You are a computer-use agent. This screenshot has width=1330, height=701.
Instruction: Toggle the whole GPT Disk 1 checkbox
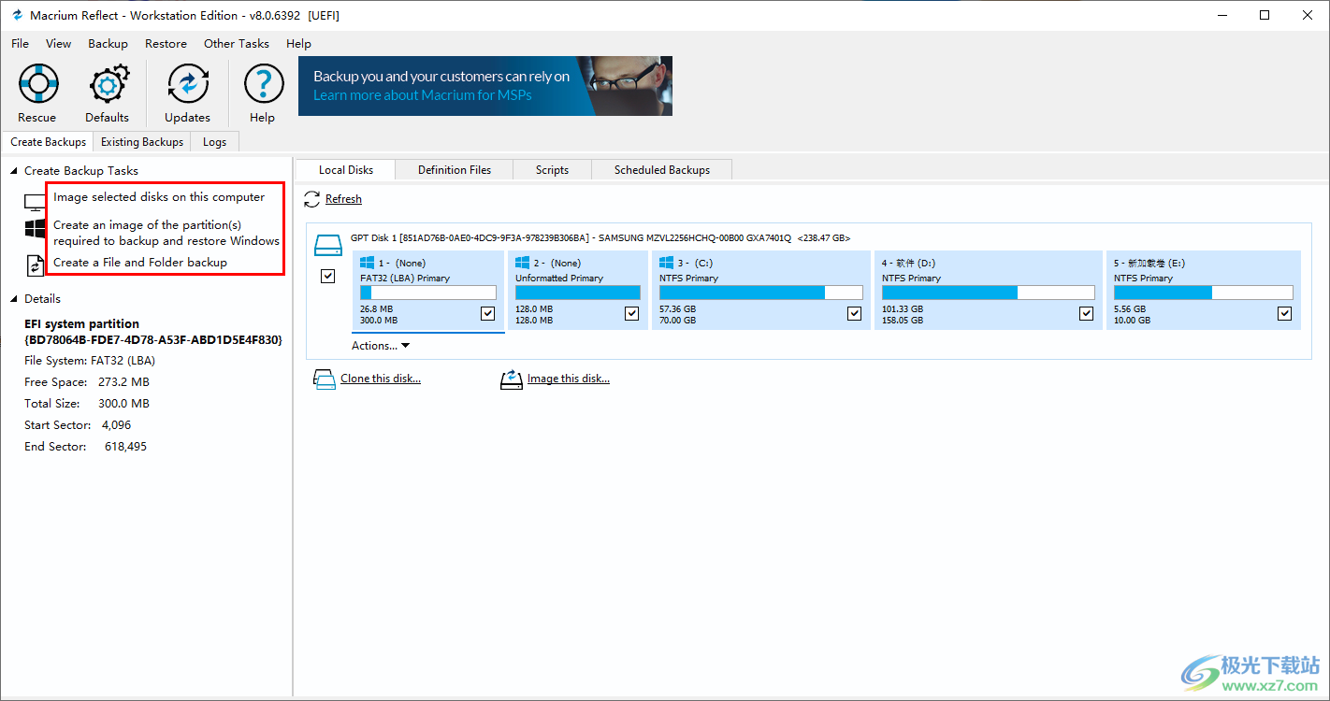pyautogui.click(x=327, y=276)
